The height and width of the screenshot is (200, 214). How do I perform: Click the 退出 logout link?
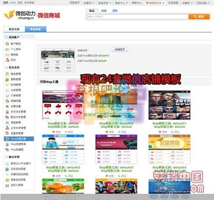tap(20, 3)
